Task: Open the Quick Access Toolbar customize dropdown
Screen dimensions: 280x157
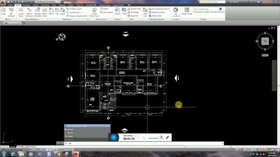Action: pos(62,2)
